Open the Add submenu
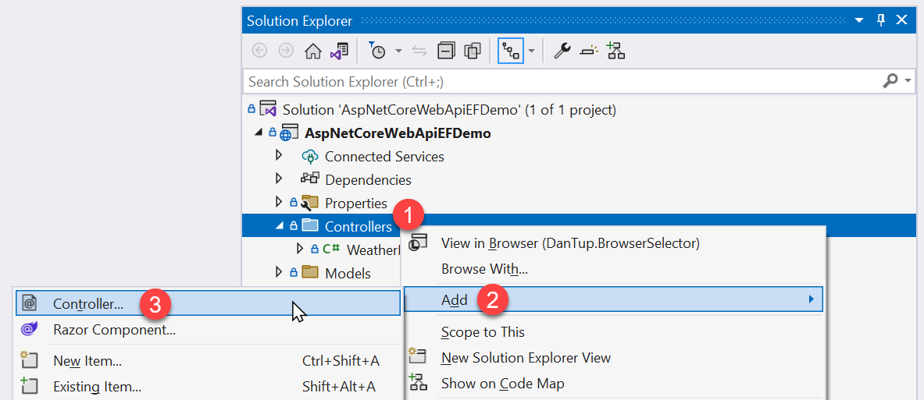 [x=613, y=300]
